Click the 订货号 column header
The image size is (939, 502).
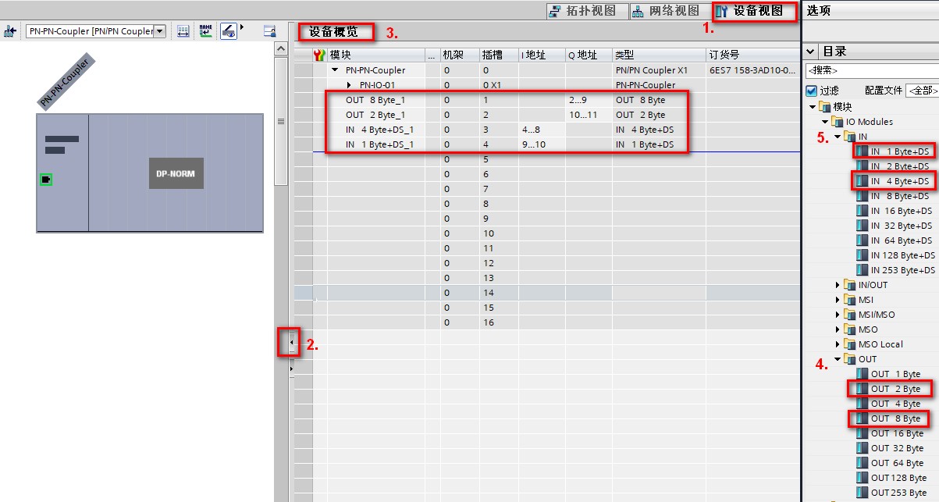coord(752,55)
